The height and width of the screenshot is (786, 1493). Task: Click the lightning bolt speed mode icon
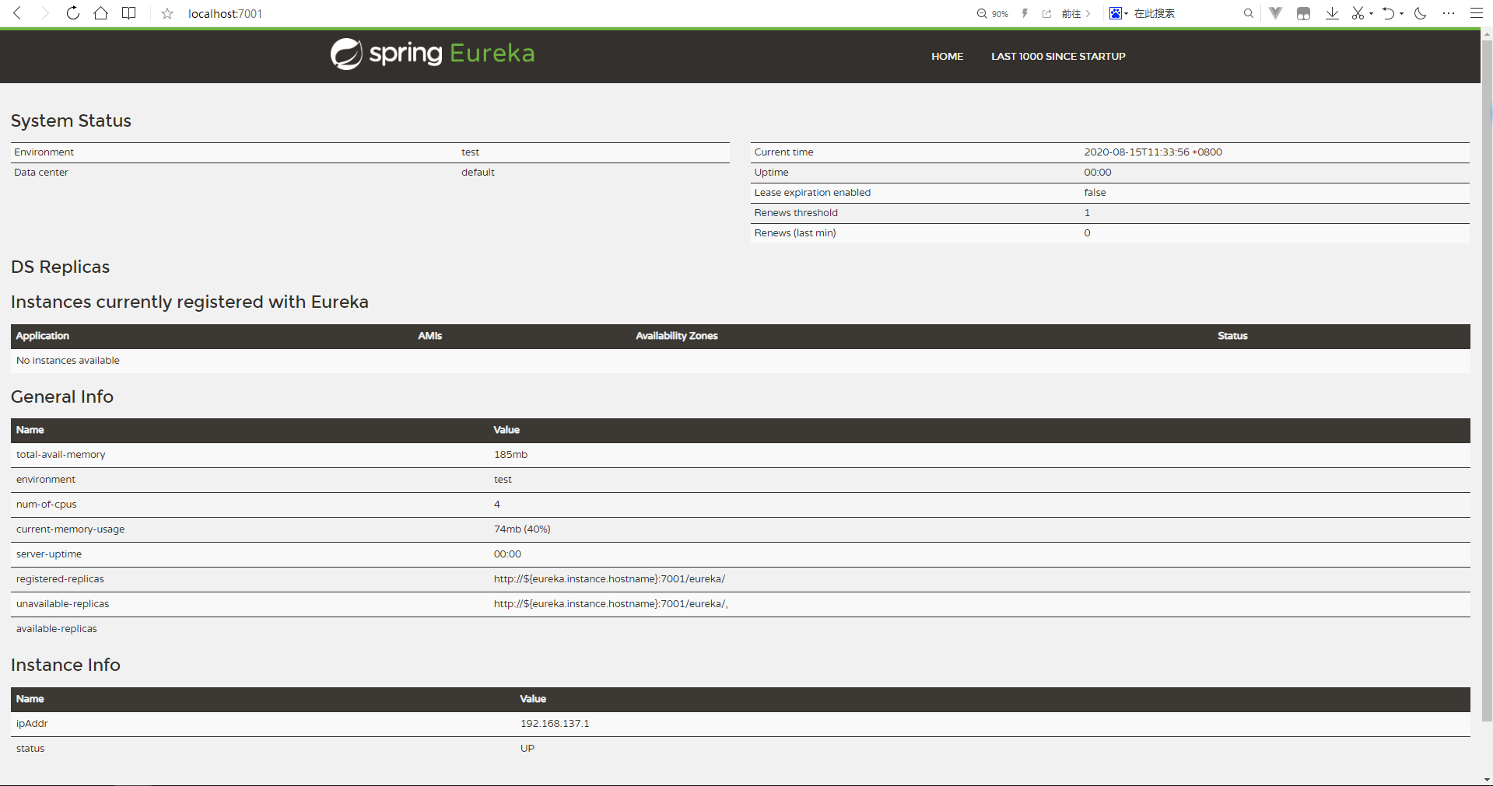pos(1025,13)
